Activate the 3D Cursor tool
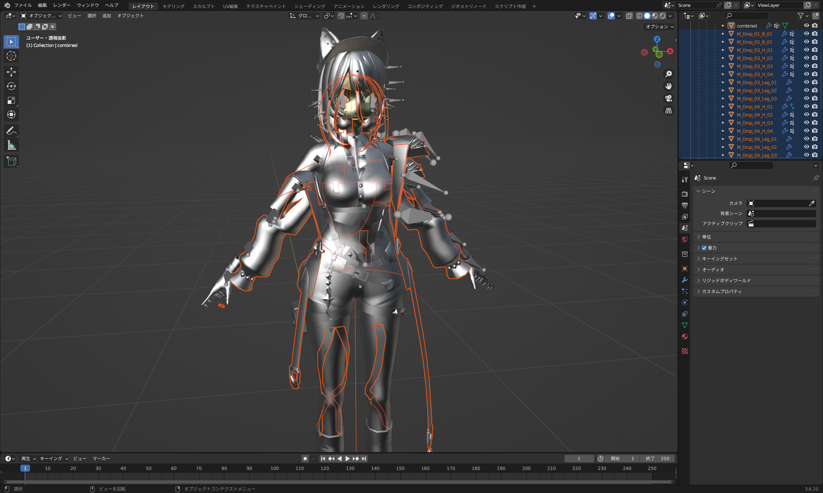The height and width of the screenshot is (493, 823). point(11,56)
